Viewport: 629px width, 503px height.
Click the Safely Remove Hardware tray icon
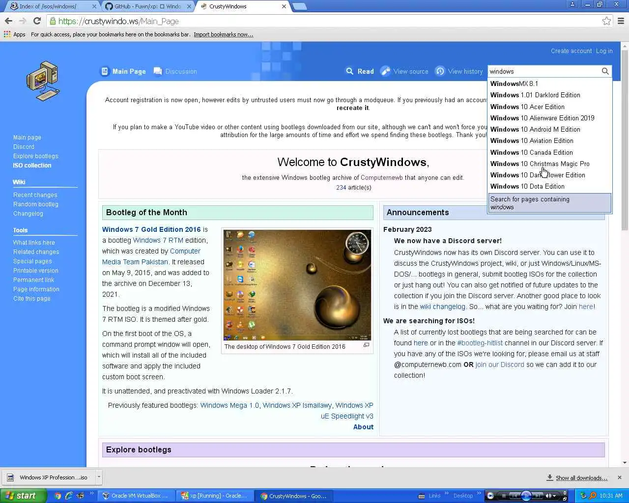(583, 496)
